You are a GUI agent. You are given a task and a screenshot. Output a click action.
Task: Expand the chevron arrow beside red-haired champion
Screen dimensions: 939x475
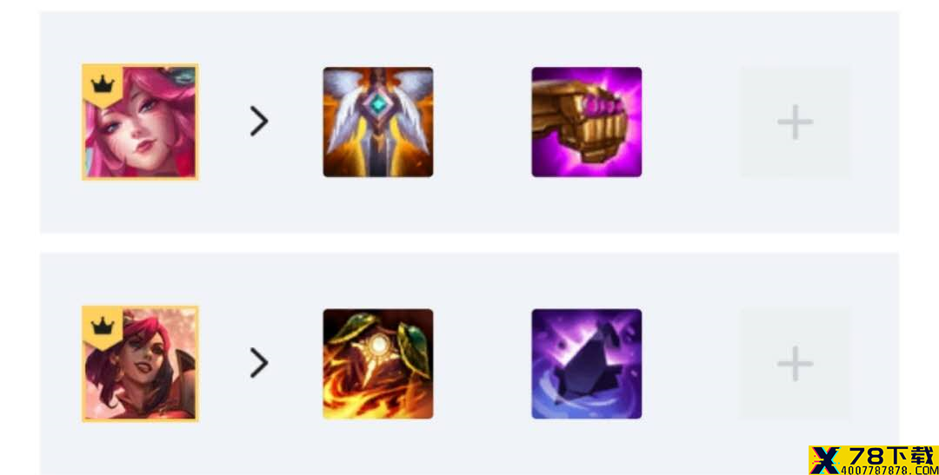point(259,363)
